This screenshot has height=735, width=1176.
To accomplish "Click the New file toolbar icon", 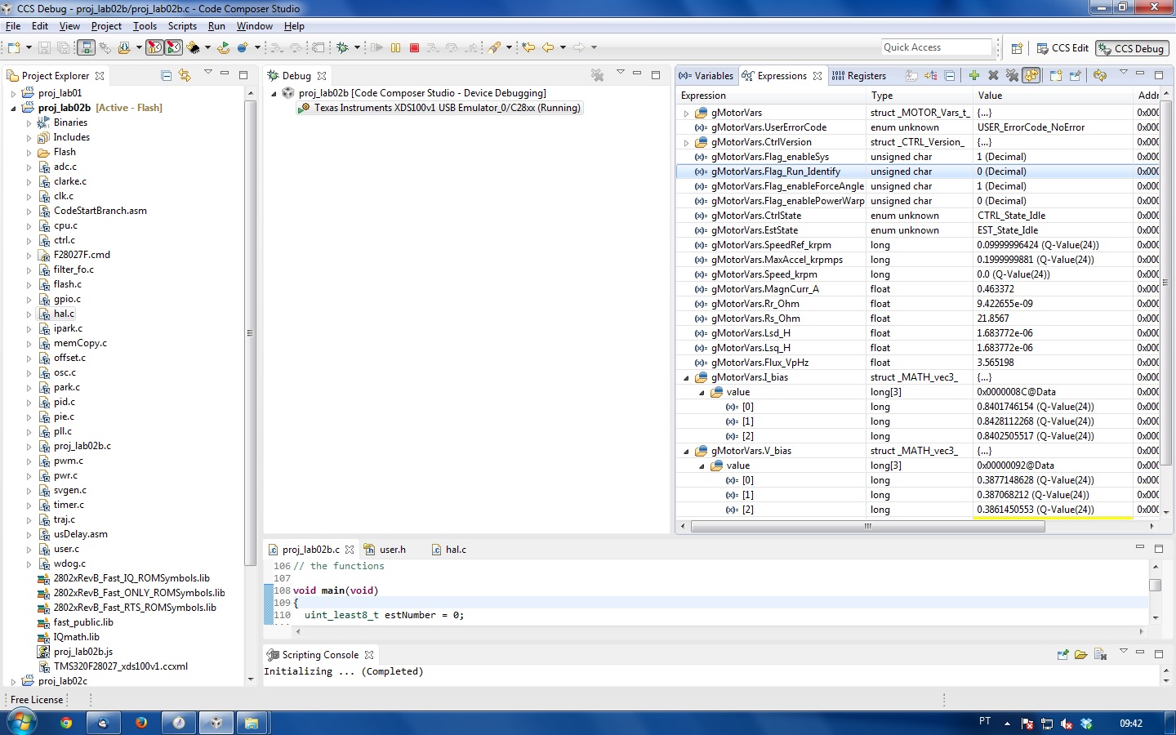I will coord(14,47).
